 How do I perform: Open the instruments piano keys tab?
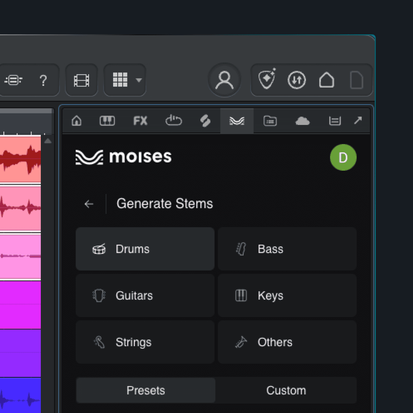point(107,121)
